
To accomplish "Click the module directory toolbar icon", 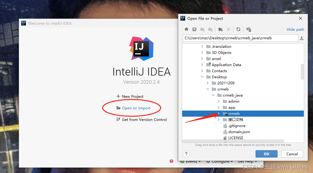I will [x=210, y=30].
